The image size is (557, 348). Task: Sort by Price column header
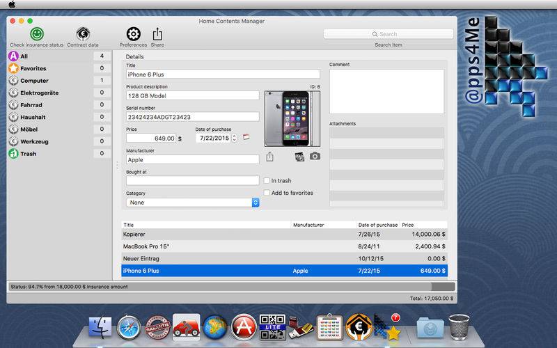(423, 225)
